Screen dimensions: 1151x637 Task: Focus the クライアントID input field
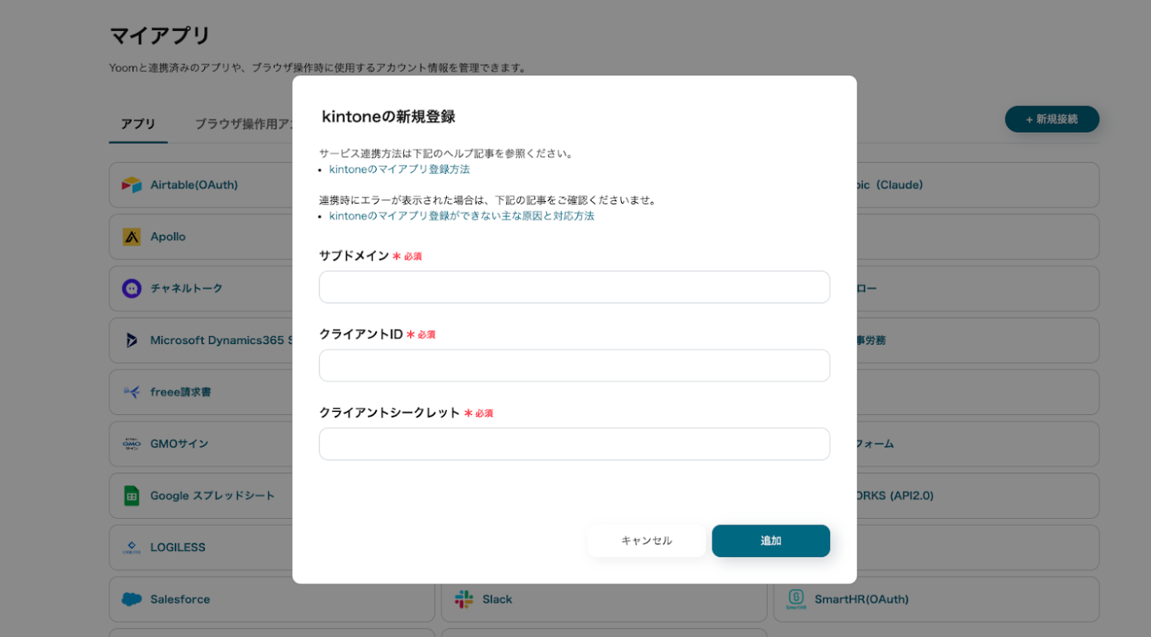point(574,366)
